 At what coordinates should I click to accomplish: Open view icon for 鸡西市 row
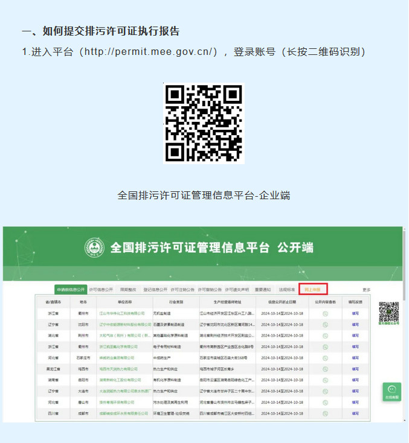tap(325, 369)
